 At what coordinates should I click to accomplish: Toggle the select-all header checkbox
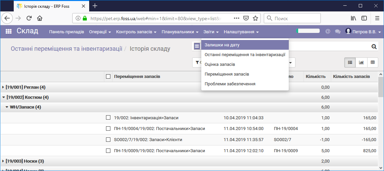coord(108,77)
